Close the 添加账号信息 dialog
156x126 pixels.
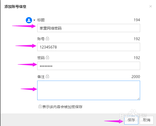(x=151, y=6)
